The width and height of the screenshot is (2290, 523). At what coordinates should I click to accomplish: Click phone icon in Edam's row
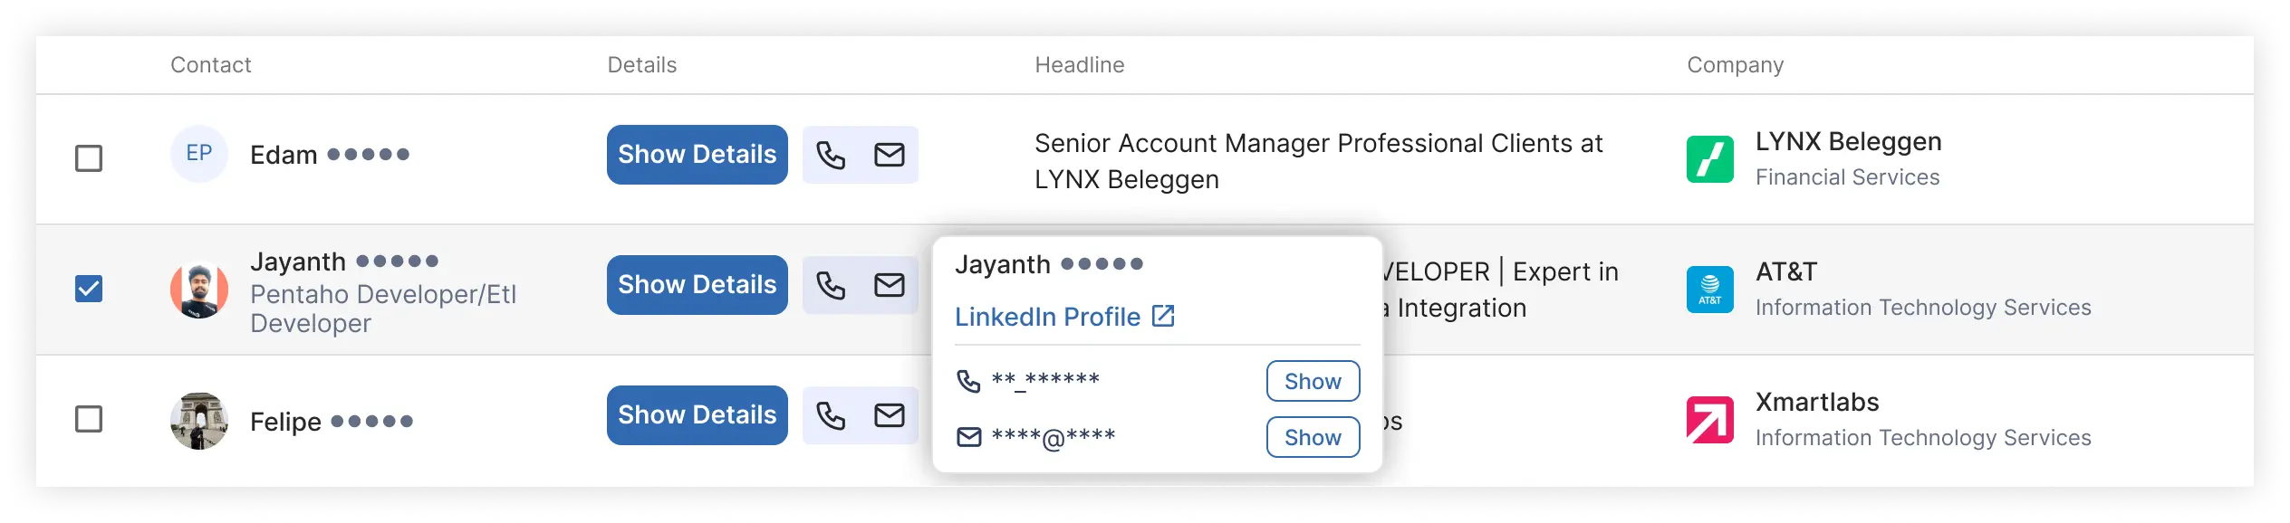(831, 155)
